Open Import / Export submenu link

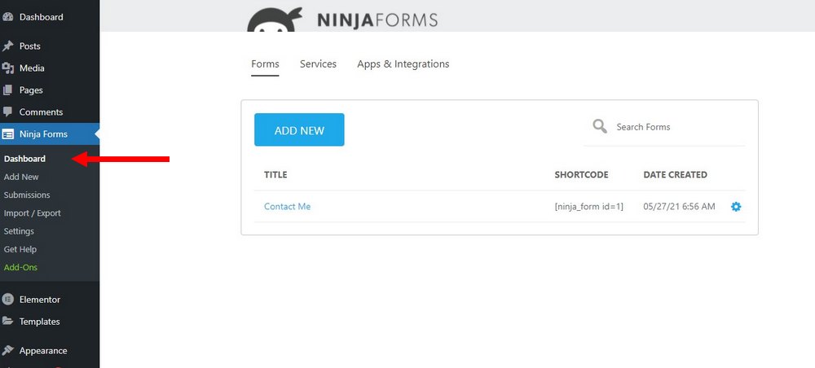click(x=33, y=213)
